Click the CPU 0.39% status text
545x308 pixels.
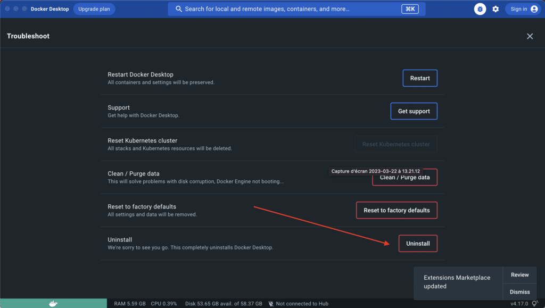coord(164,304)
